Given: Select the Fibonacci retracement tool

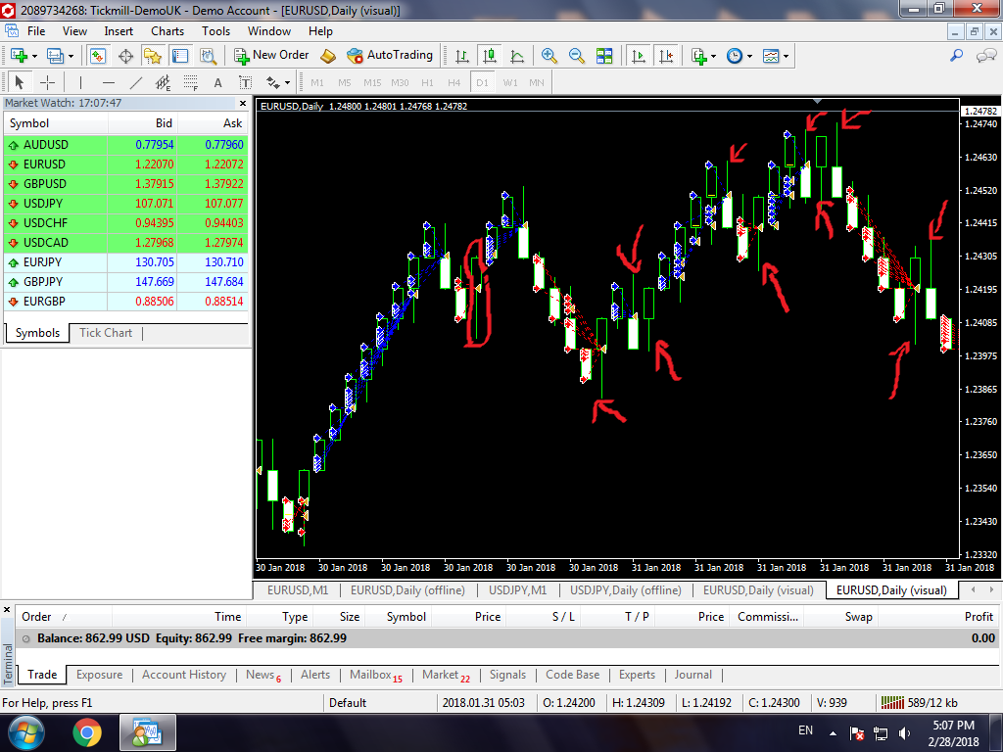Looking at the screenshot, I should point(191,82).
